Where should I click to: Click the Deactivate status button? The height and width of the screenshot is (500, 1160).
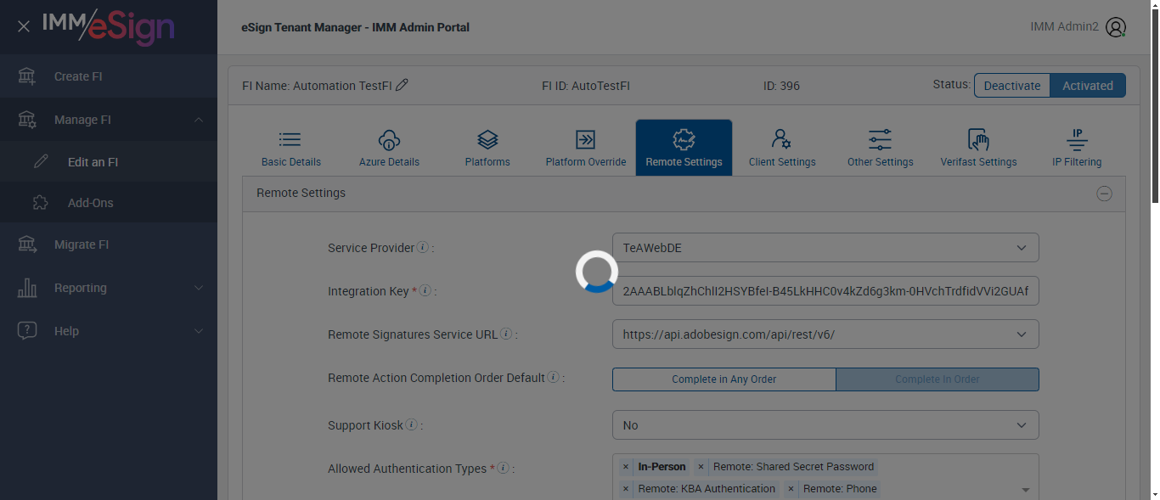pyautogui.click(x=1012, y=86)
